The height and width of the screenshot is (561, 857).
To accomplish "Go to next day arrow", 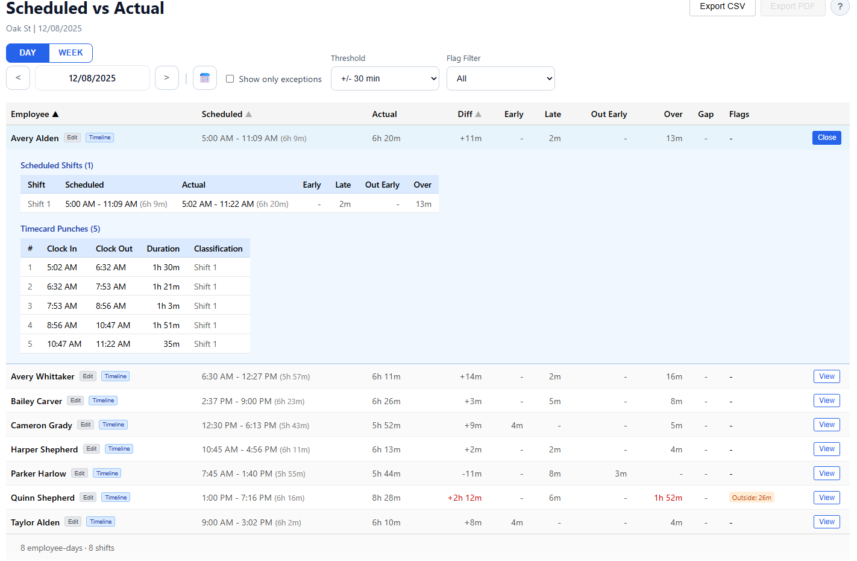I will point(167,78).
